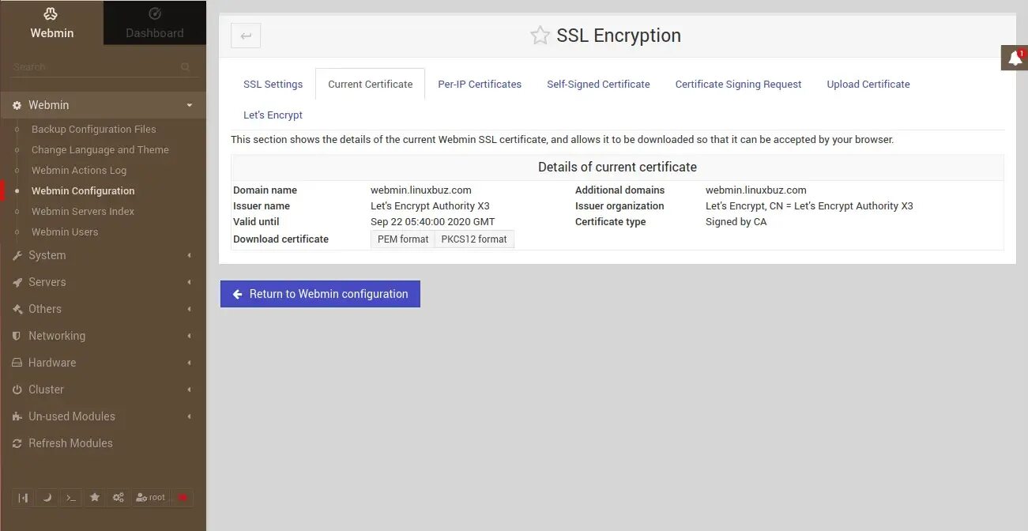Viewport: 1028px width, 531px height.
Task: Open the Per-IP Certificates tab
Action: (480, 85)
